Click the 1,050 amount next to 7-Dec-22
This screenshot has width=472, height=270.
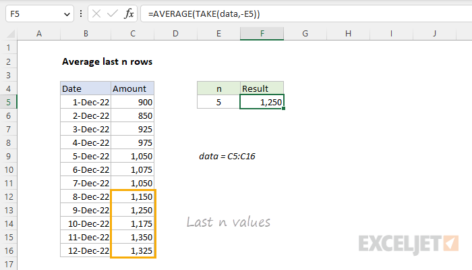[x=132, y=183]
